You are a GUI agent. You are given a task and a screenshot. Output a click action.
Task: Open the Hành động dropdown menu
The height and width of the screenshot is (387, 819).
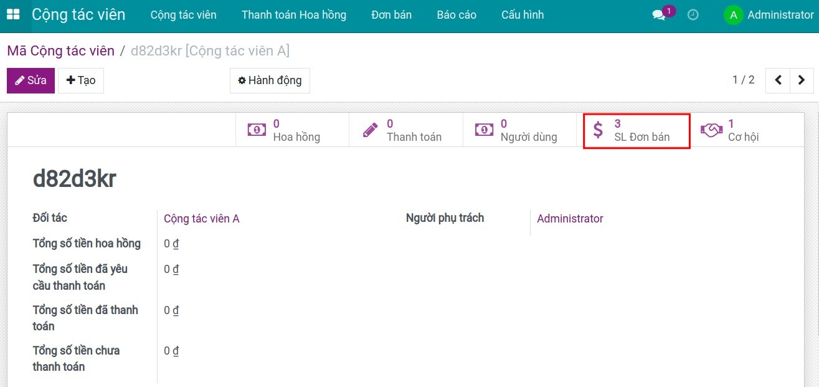click(270, 80)
